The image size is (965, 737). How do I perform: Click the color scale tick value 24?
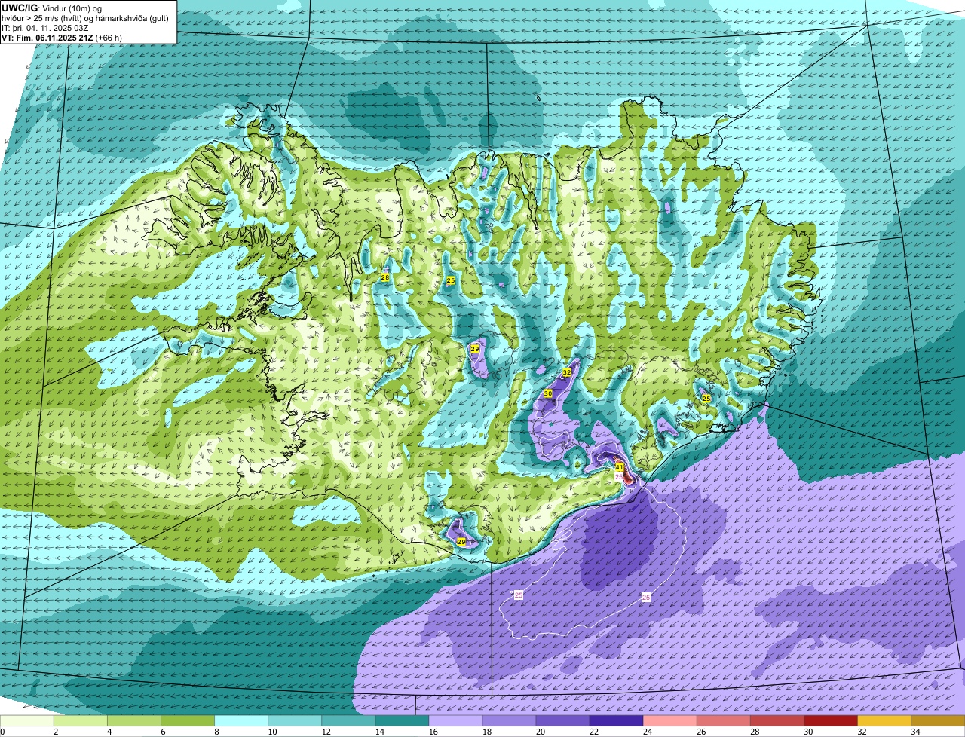coord(646,732)
